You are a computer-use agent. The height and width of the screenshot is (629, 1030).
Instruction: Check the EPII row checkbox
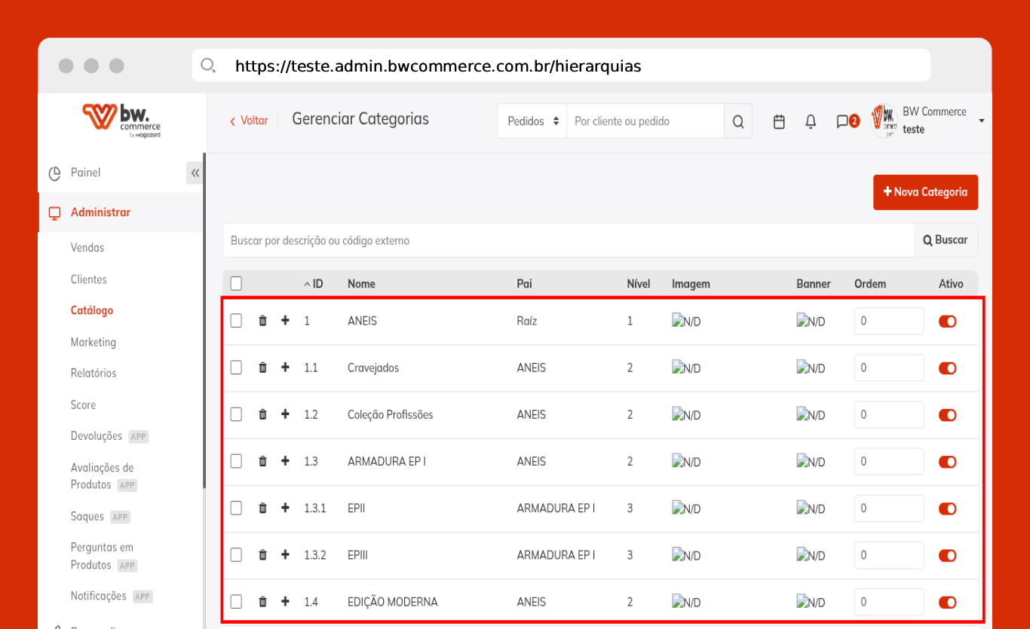click(x=236, y=508)
